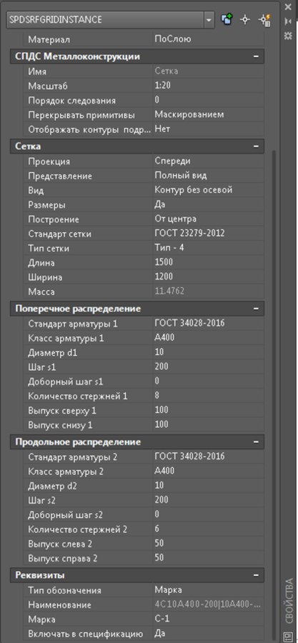Collapse the Поперечное распределение section

pyautogui.click(x=256, y=309)
